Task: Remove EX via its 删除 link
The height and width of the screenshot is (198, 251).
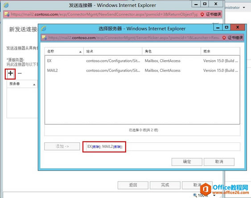Action: (96, 147)
